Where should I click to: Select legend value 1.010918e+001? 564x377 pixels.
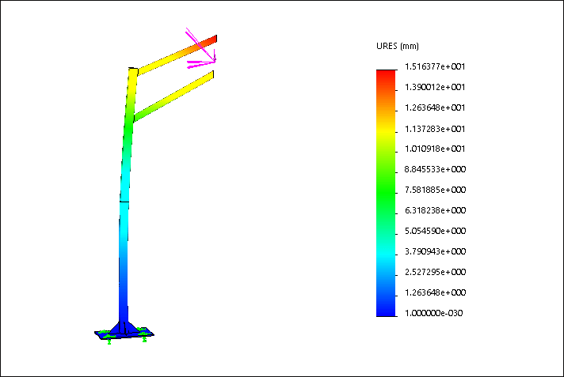tap(435, 149)
